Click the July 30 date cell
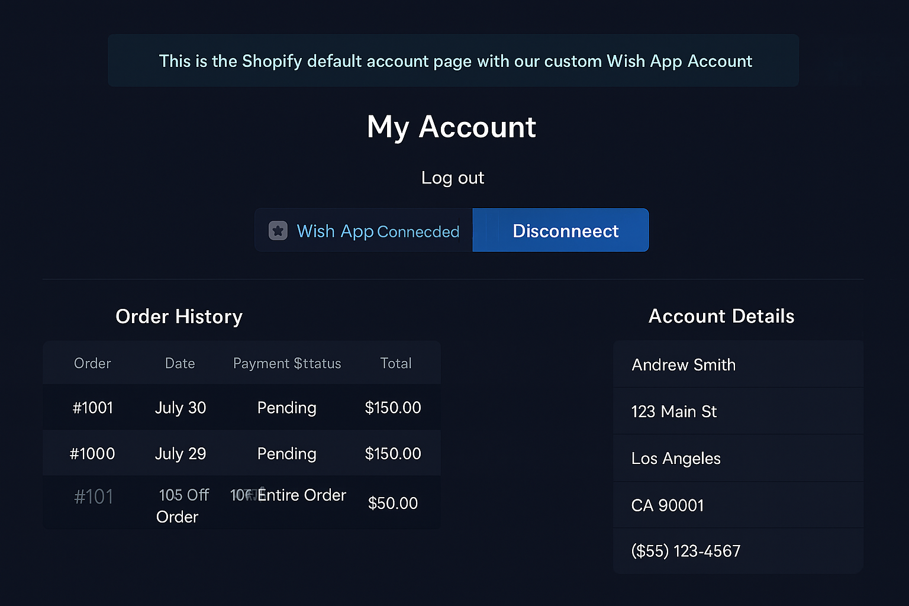The width and height of the screenshot is (909, 606). coord(180,408)
